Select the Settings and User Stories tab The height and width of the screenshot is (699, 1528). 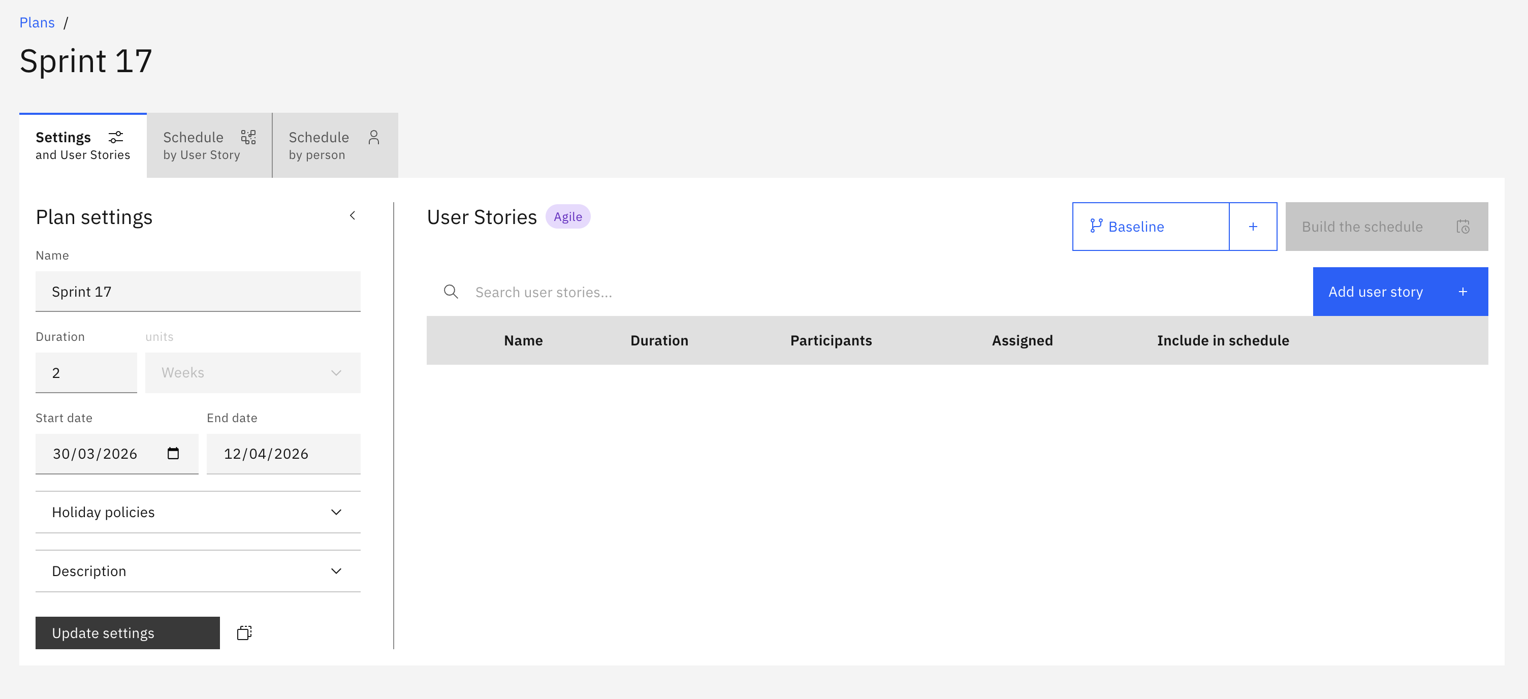pos(83,145)
